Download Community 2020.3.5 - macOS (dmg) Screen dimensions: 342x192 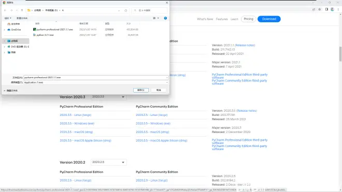tap(152, 132)
